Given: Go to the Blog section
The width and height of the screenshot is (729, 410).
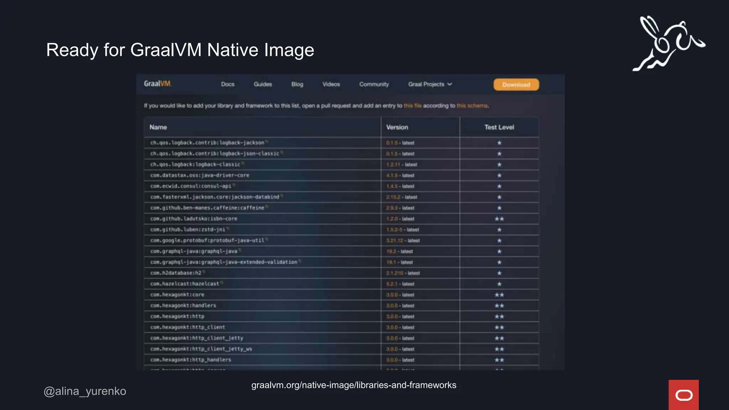Looking at the screenshot, I should tap(297, 84).
